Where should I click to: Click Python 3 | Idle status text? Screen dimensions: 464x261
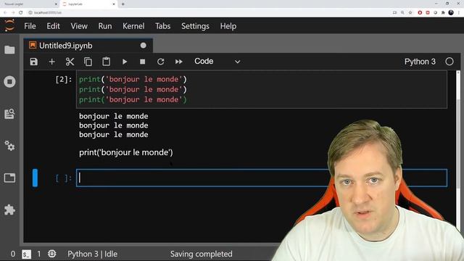click(92, 254)
